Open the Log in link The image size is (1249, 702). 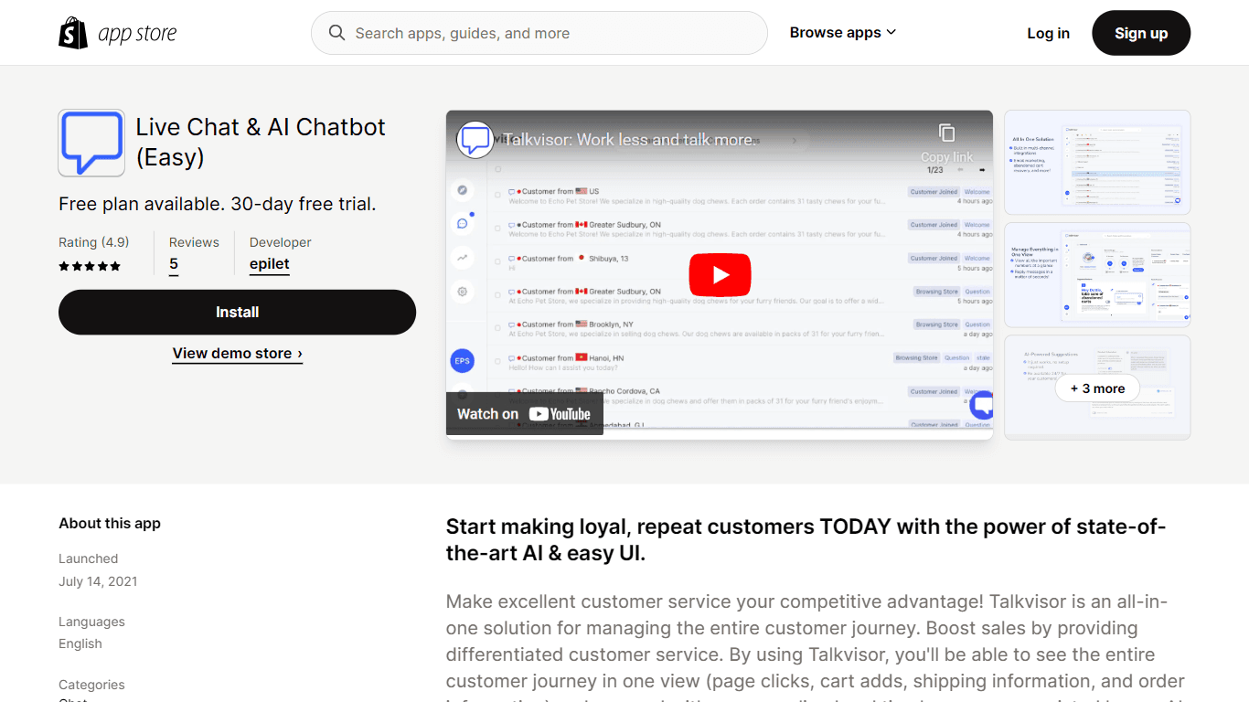pos(1048,33)
